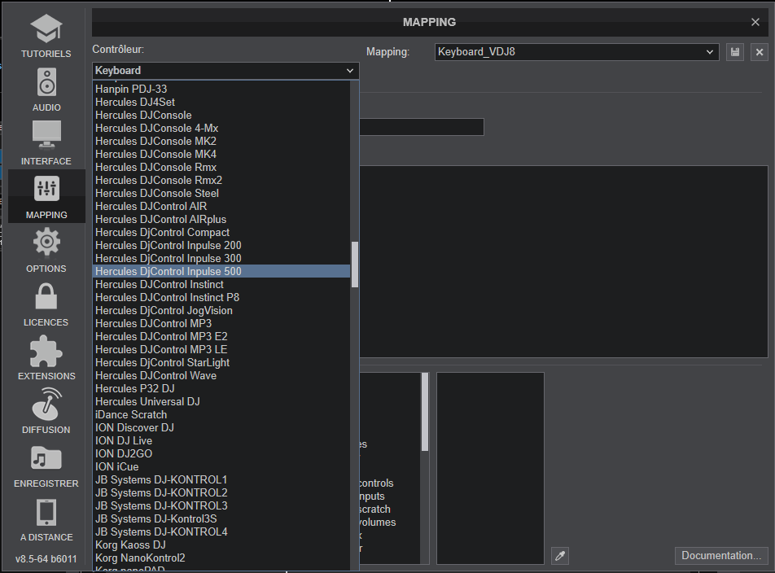Image resolution: width=775 pixels, height=573 pixels.
Task: Select iDance Scratch controller
Action: tap(221, 414)
